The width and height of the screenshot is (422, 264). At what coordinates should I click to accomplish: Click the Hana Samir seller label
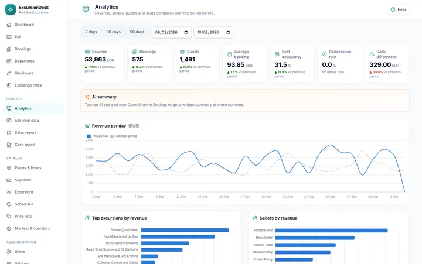pyautogui.click(x=264, y=238)
